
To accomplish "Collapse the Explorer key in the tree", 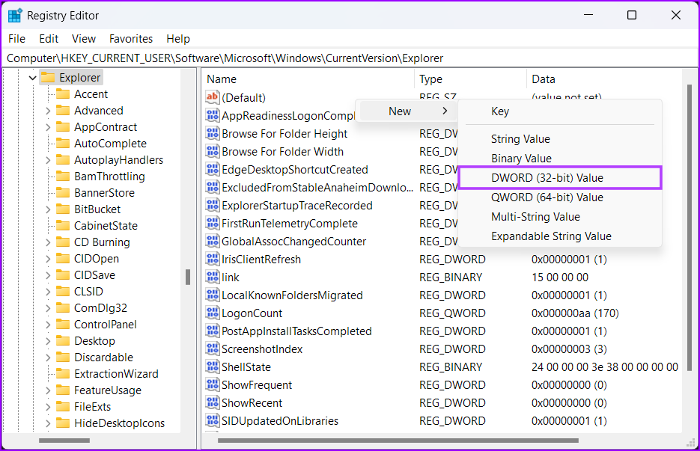I will point(32,78).
